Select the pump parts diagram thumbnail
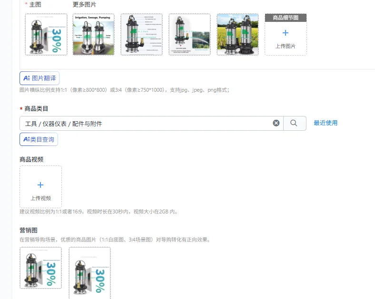This screenshot has width=375, height=299. 142,34
